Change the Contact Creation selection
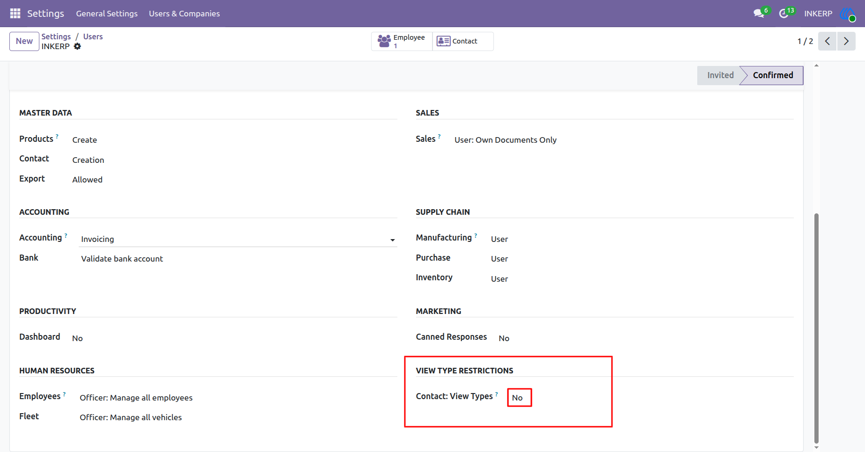This screenshot has width=865, height=452. click(88, 160)
